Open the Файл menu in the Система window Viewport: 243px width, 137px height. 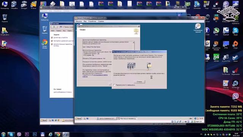[53, 31]
